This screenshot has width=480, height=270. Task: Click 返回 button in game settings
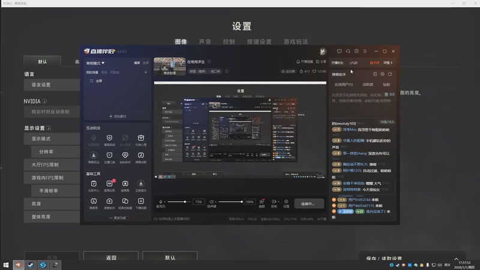[111, 257]
